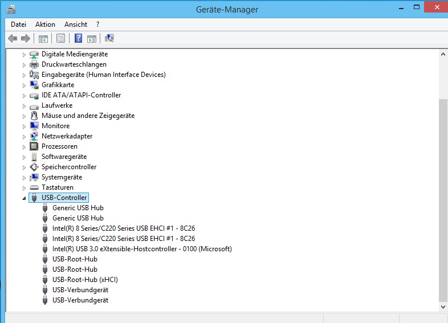Minimize the Geräte-Manager window

[x=401, y=8]
